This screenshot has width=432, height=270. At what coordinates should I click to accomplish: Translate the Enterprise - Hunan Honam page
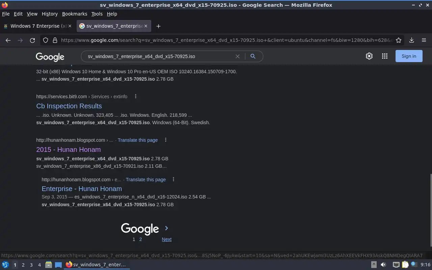click(x=146, y=180)
